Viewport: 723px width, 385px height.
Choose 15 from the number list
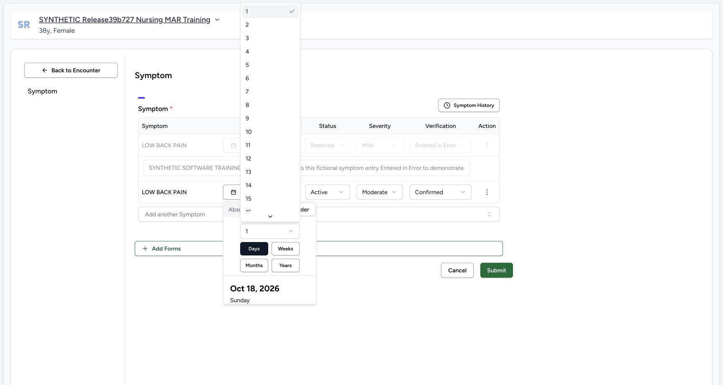point(270,199)
